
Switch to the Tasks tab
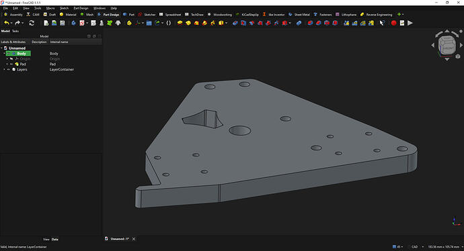[15, 31]
